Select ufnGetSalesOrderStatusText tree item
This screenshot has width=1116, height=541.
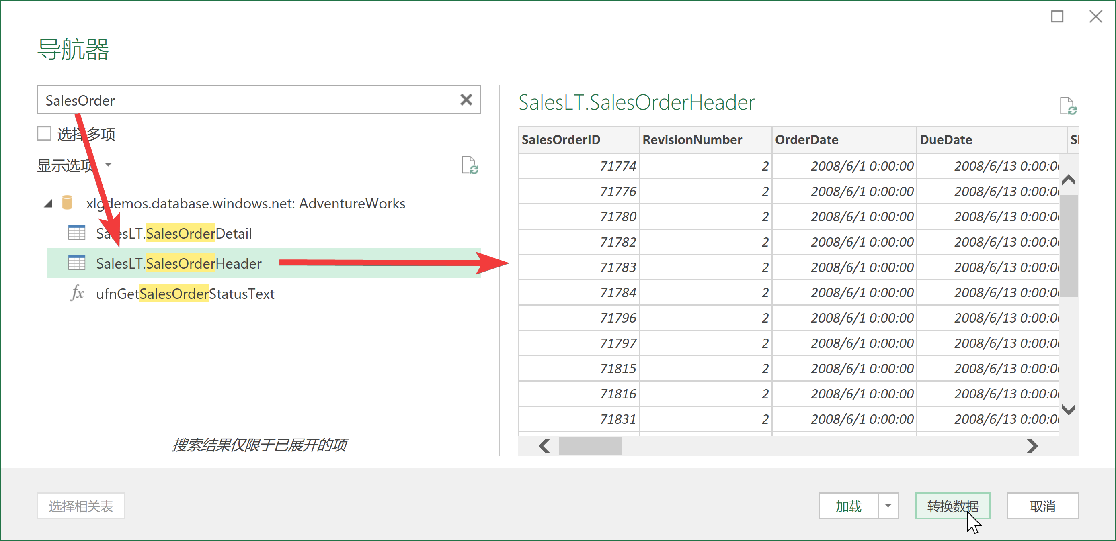[185, 294]
